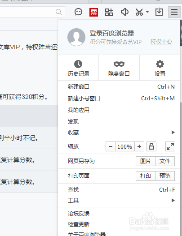Close the hamburger main menu button
The width and height of the screenshot is (182, 236).
click(x=174, y=12)
